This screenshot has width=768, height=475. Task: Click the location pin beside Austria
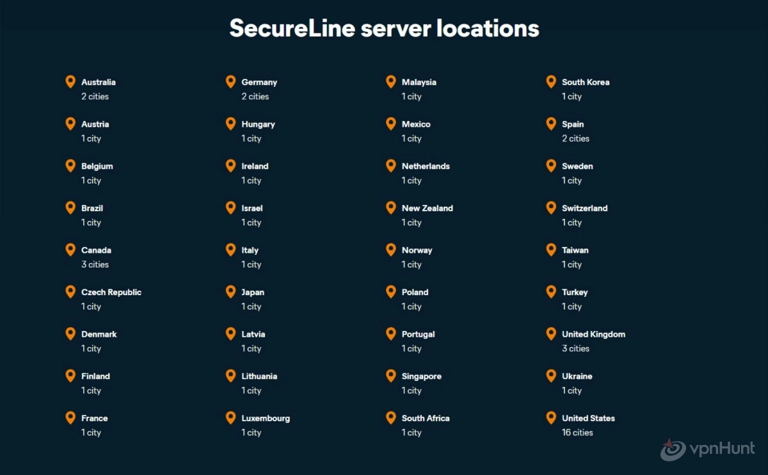pos(70,124)
